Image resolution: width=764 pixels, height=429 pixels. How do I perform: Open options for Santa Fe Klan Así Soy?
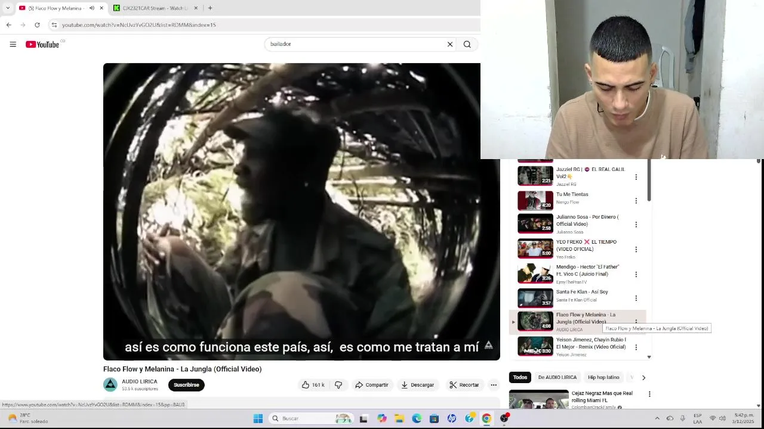click(636, 299)
